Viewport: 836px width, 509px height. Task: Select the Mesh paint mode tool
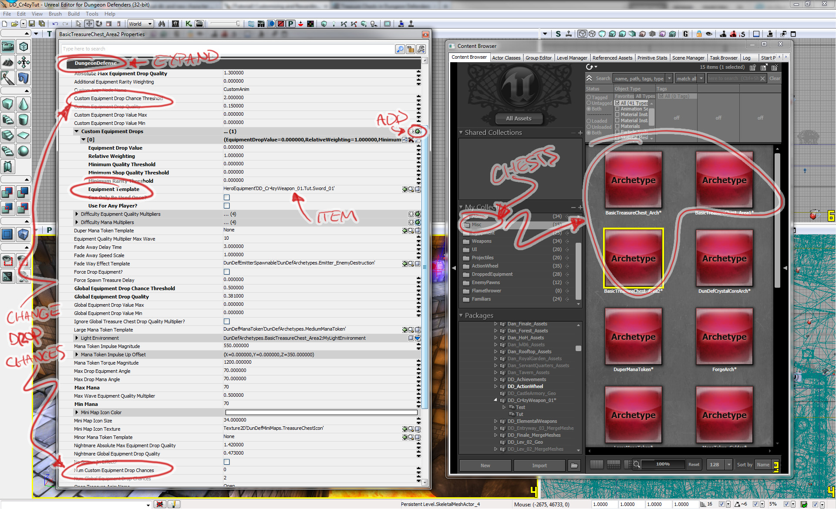(x=8, y=78)
